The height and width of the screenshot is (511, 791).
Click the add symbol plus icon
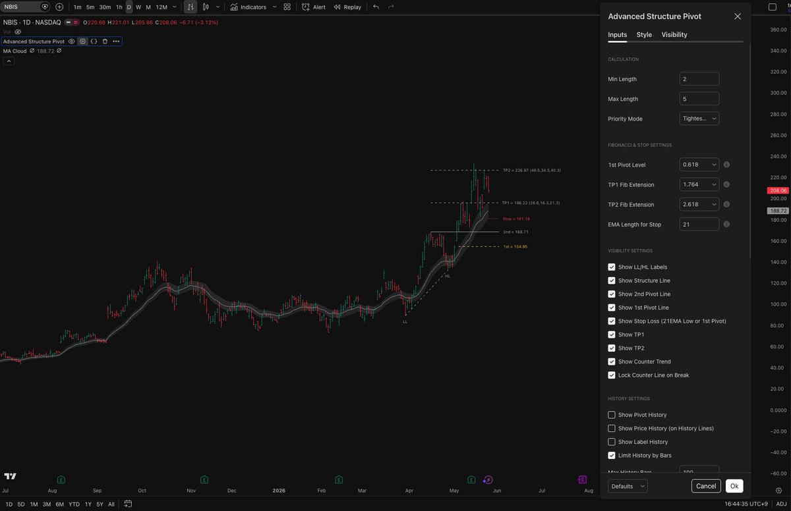pyautogui.click(x=59, y=7)
